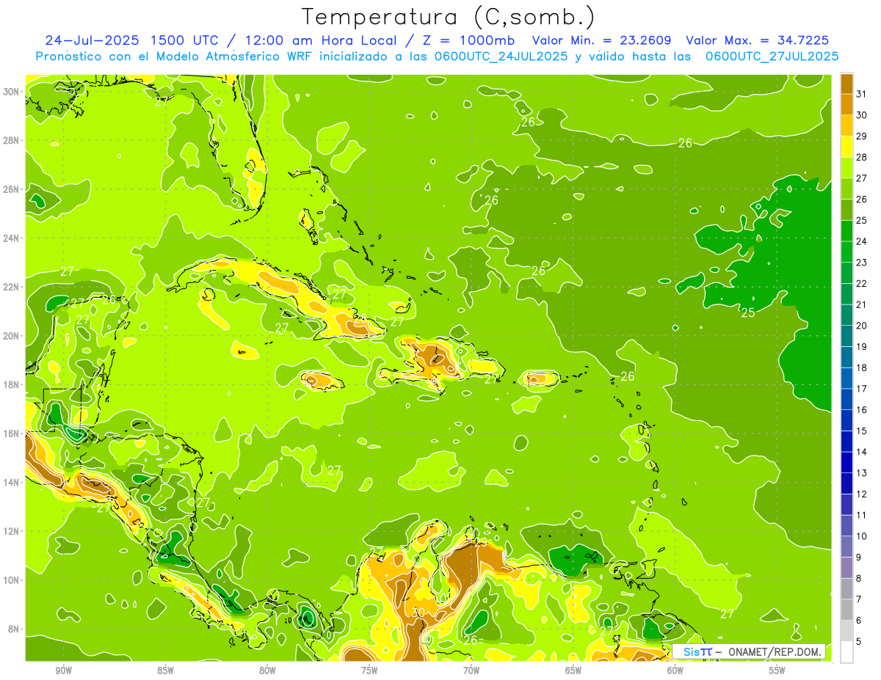
Task: Click the contour label 25 in the Atlantic
Action: pyautogui.click(x=748, y=313)
